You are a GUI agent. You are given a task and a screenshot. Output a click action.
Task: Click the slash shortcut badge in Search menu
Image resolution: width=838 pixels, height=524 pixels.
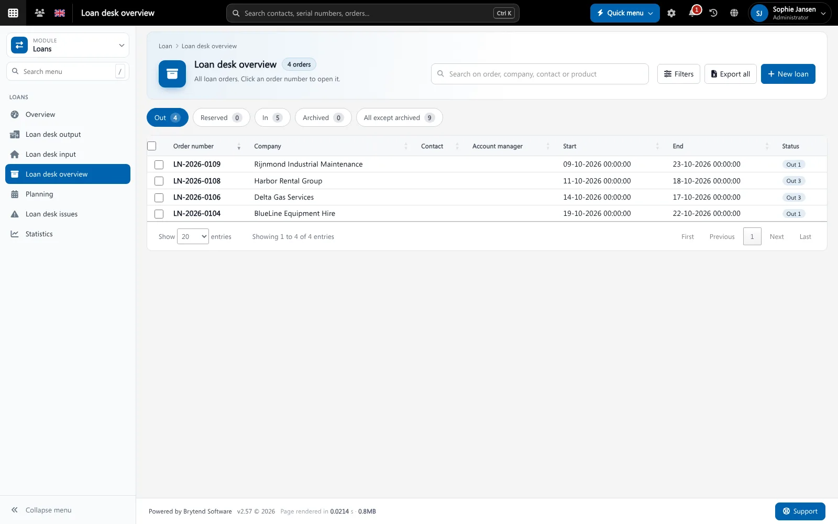pyautogui.click(x=120, y=71)
